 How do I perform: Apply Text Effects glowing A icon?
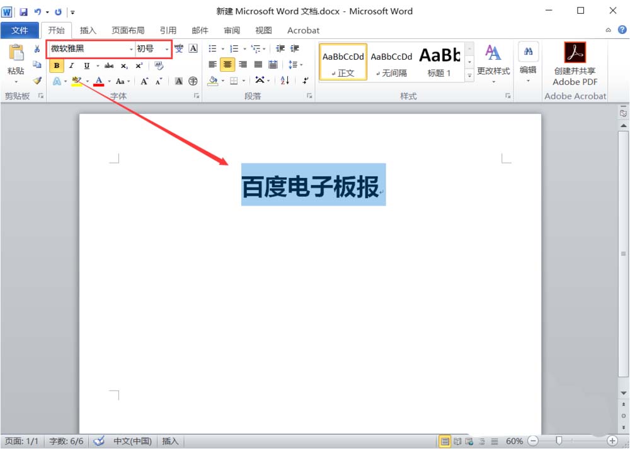coord(57,81)
